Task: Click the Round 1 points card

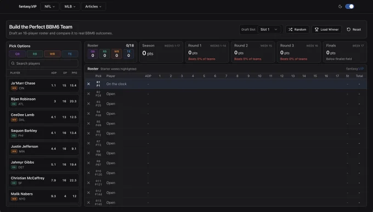Action: coord(207,52)
